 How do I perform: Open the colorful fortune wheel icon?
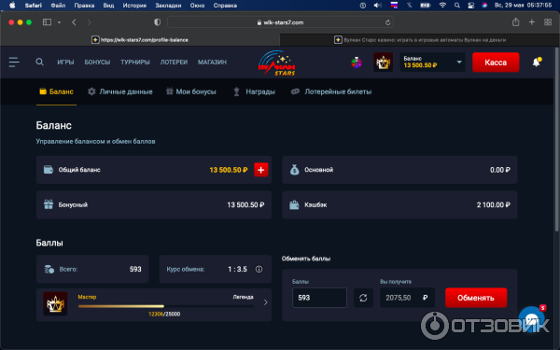357,63
